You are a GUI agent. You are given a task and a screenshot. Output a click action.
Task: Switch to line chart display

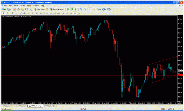(x=76, y=9)
